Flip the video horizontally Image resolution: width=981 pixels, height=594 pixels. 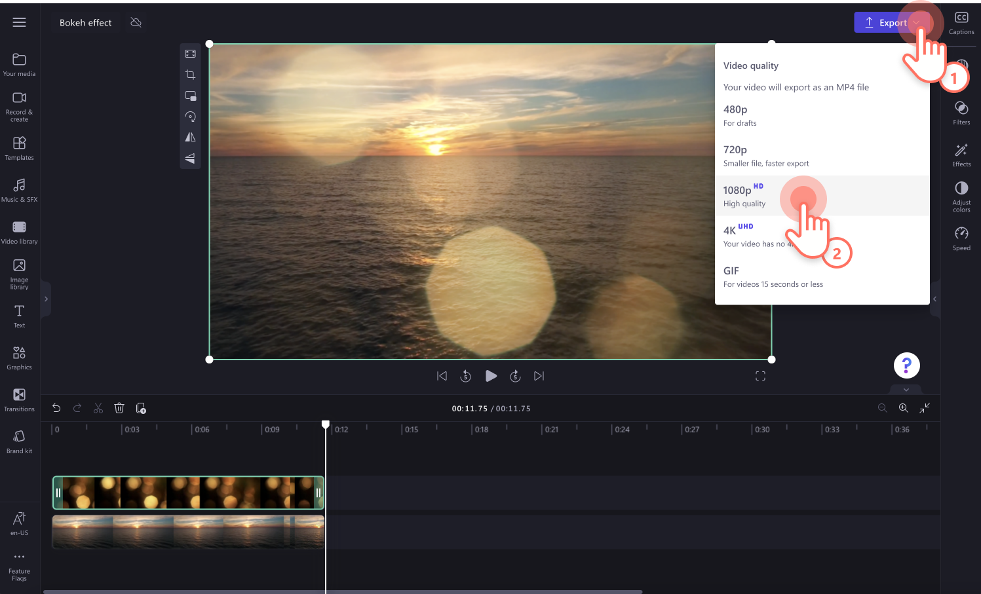pos(191,137)
